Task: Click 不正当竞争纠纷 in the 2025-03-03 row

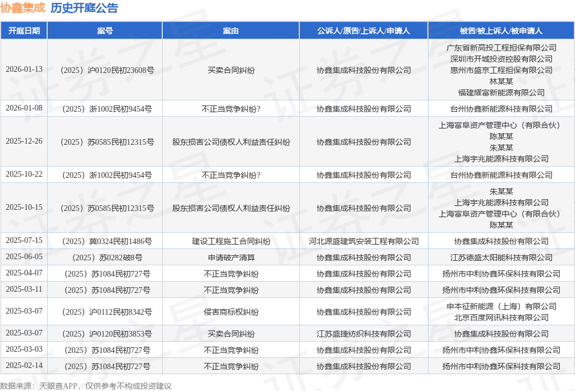Action: point(231,350)
